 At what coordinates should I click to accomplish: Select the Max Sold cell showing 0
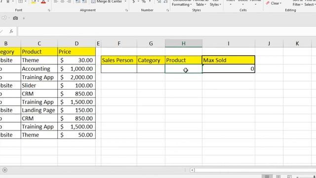click(x=229, y=69)
